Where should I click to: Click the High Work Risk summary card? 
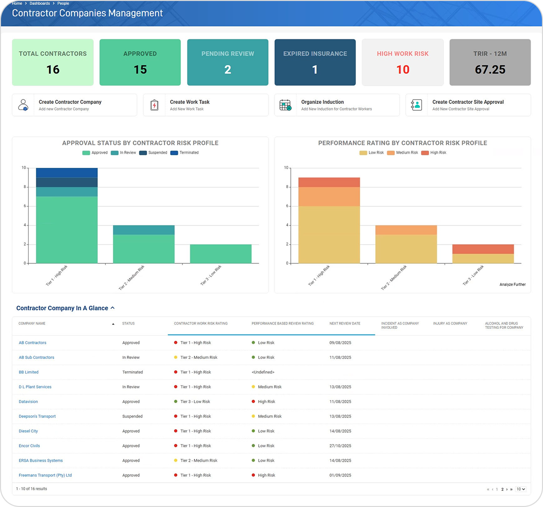(x=402, y=63)
